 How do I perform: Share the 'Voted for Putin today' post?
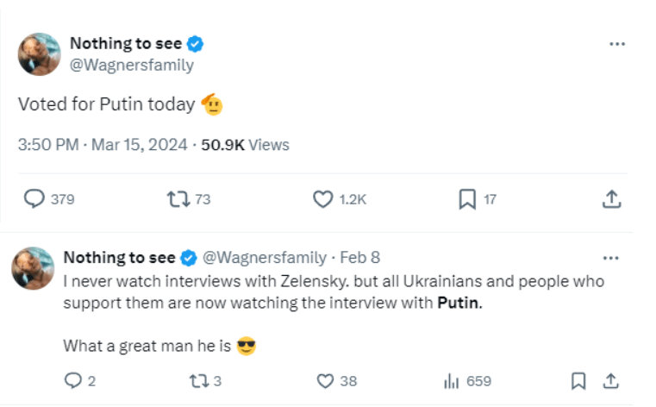click(x=610, y=199)
